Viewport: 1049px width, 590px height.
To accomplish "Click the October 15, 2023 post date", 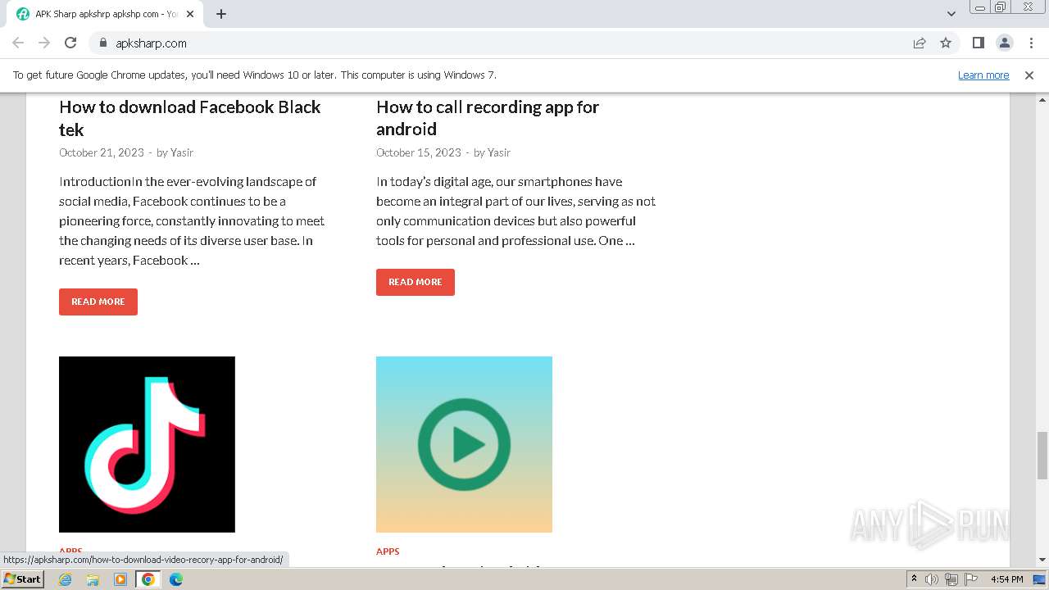I will [419, 152].
